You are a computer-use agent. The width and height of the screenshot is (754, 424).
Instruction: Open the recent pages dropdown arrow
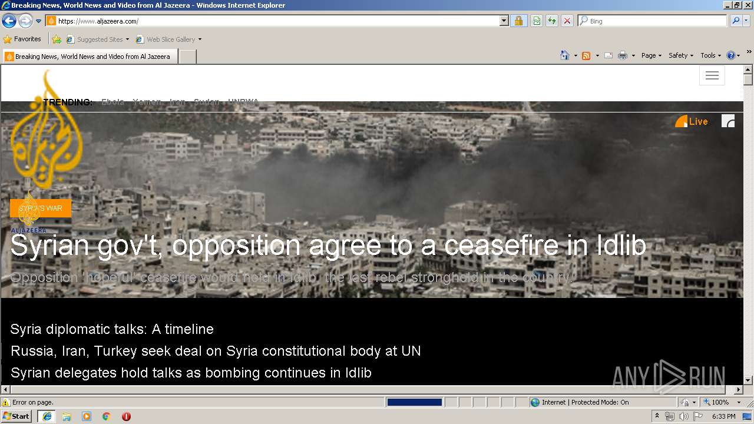click(38, 21)
